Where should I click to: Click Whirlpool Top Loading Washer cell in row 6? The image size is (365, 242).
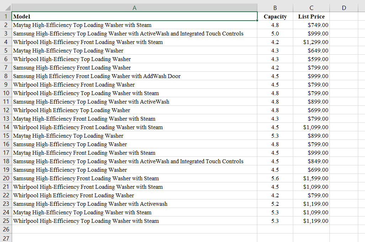click(134, 59)
